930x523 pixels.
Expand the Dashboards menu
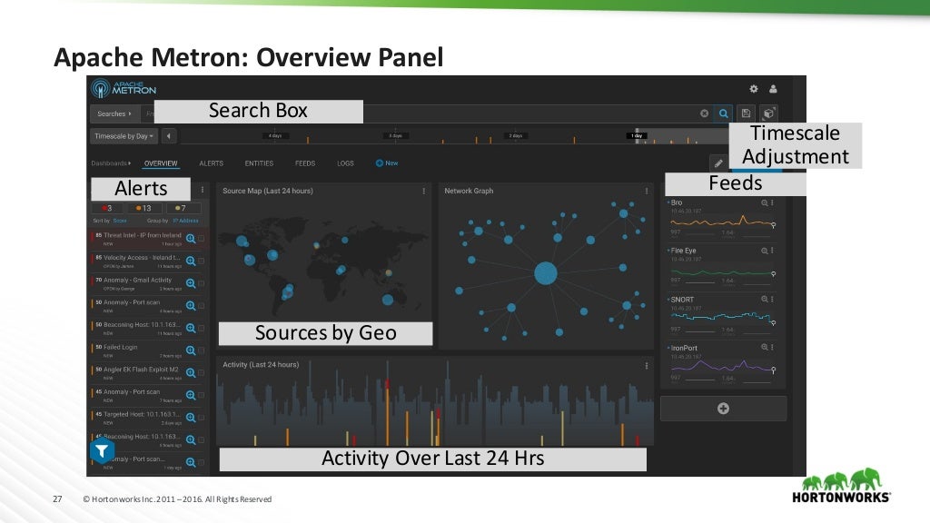[x=111, y=163]
